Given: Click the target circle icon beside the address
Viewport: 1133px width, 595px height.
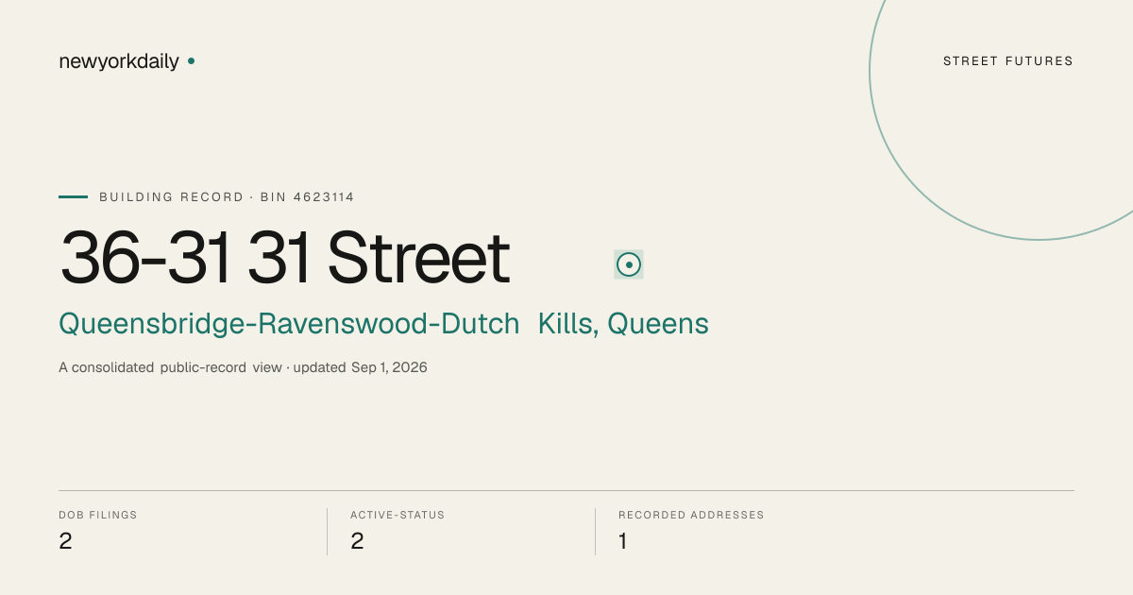Looking at the screenshot, I should click(629, 265).
